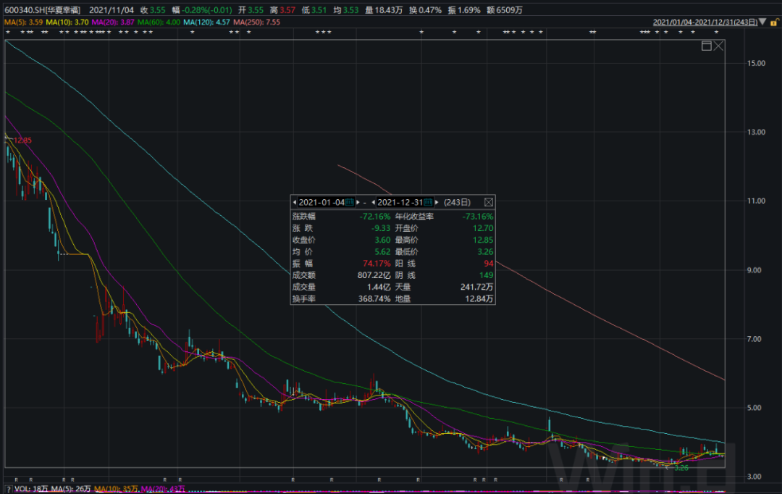The height and width of the screenshot is (494, 782).
Task: Maximize the chart selection frame icon
Action: click(x=706, y=46)
